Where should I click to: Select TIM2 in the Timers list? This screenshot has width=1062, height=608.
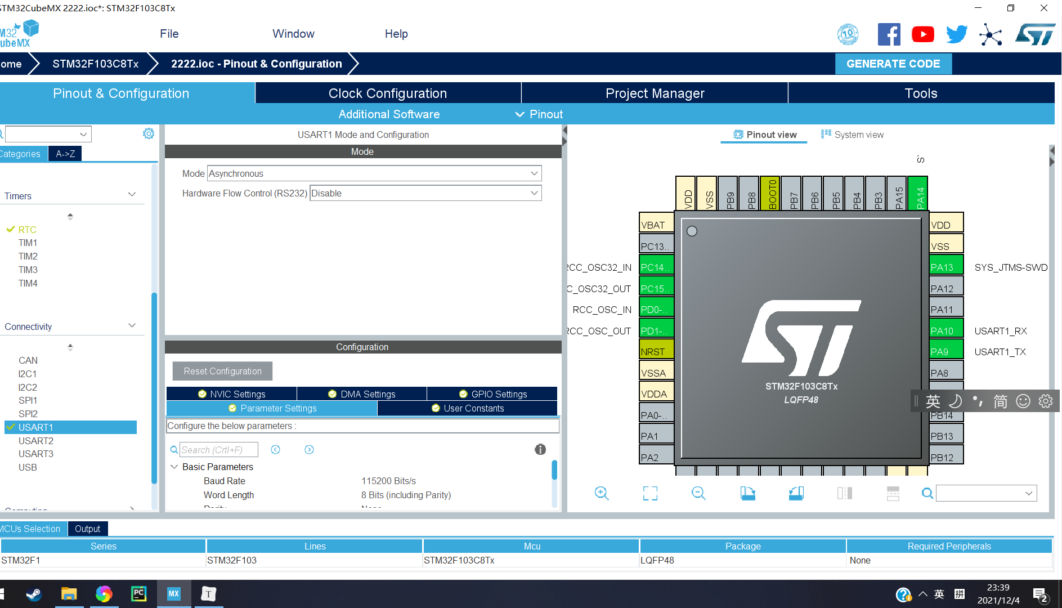pyautogui.click(x=28, y=256)
